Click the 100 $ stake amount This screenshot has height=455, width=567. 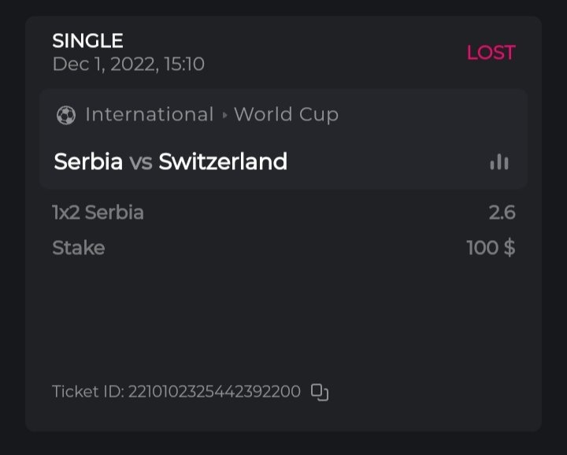click(x=491, y=248)
